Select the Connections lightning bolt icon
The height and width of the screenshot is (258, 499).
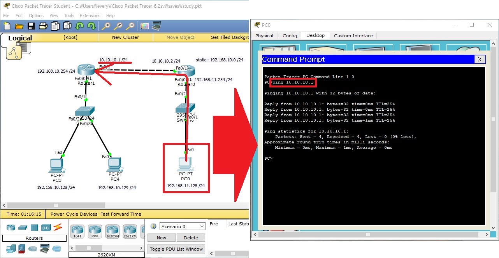pyautogui.click(x=58, y=227)
